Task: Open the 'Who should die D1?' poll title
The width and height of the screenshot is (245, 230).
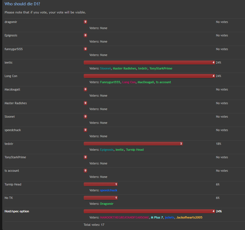Action: (22, 4)
